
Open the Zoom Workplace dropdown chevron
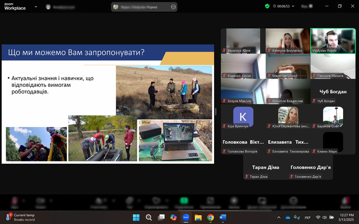(x=36, y=7)
